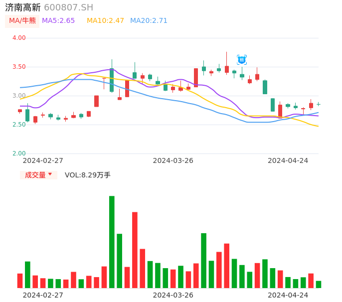Screen dimensions: 342x302
Task: Click the 4.00 price axis label
Action: pyautogui.click(x=19, y=38)
